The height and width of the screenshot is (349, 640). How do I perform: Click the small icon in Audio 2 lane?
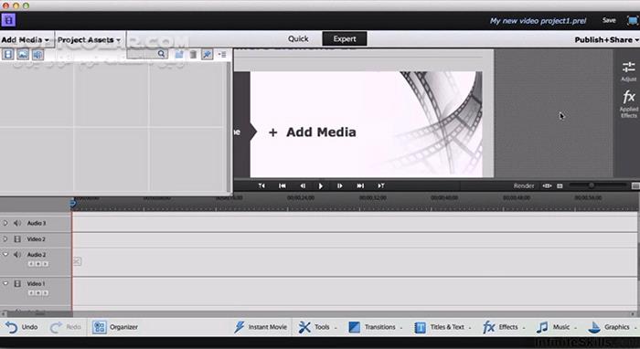click(77, 261)
